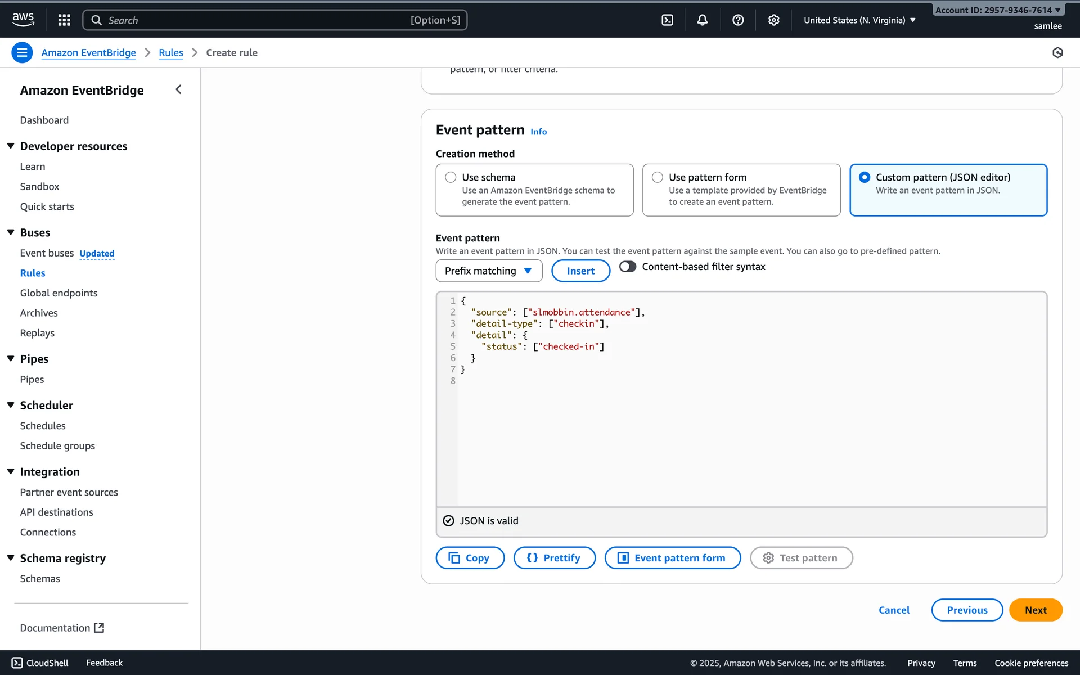Open United States (N. Virginia) region selector
The image size is (1080, 675).
coord(859,20)
